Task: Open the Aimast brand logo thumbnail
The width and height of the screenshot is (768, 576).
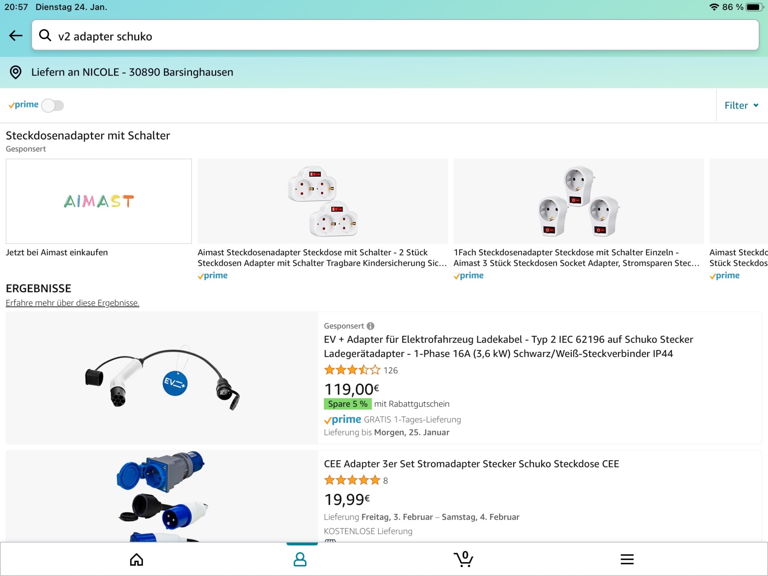Action: (99, 201)
